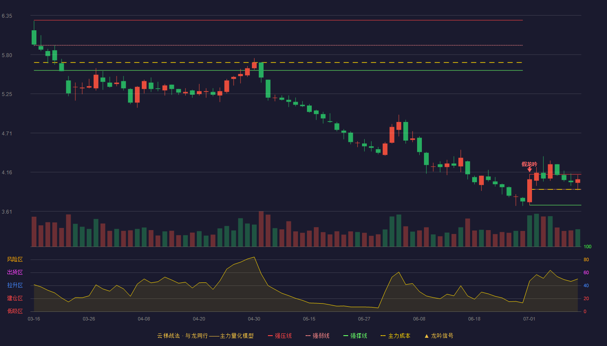This screenshot has height=346, width=607.
Task: Click the first green candlestick at 03-16
Action: click(34, 37)
